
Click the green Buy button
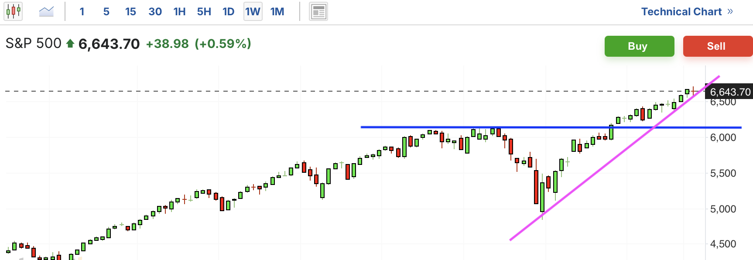pyautogui.click(x=639, y=46)
